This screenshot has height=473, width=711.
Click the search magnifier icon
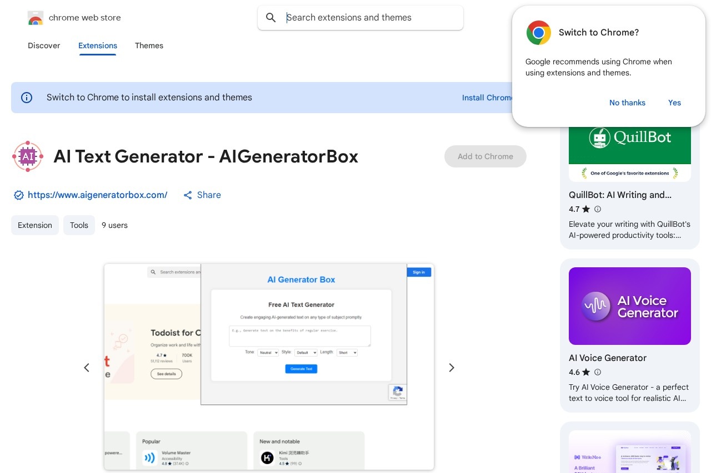[271, 18]
